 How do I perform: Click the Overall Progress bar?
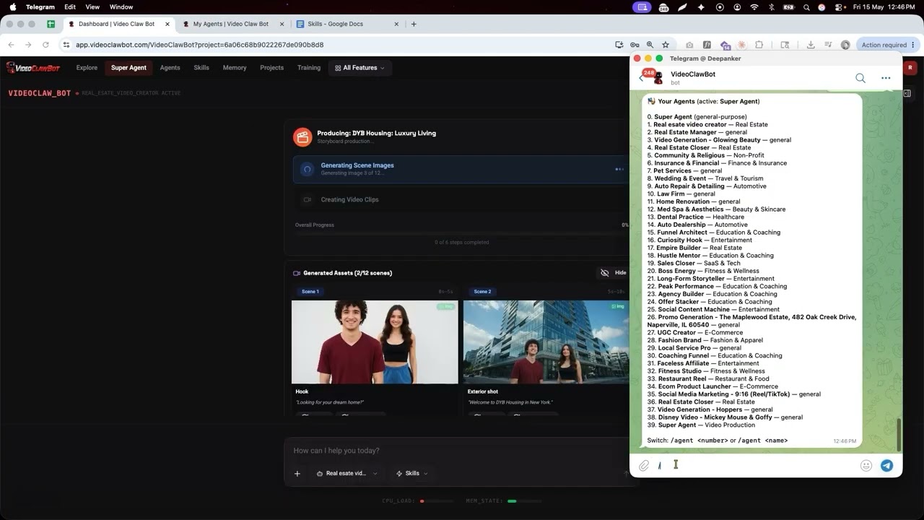tap(461, 234)
